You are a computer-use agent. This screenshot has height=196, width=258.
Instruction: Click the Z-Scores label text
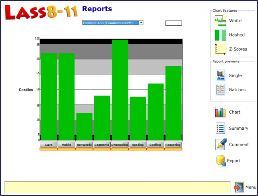coord(238,49)
